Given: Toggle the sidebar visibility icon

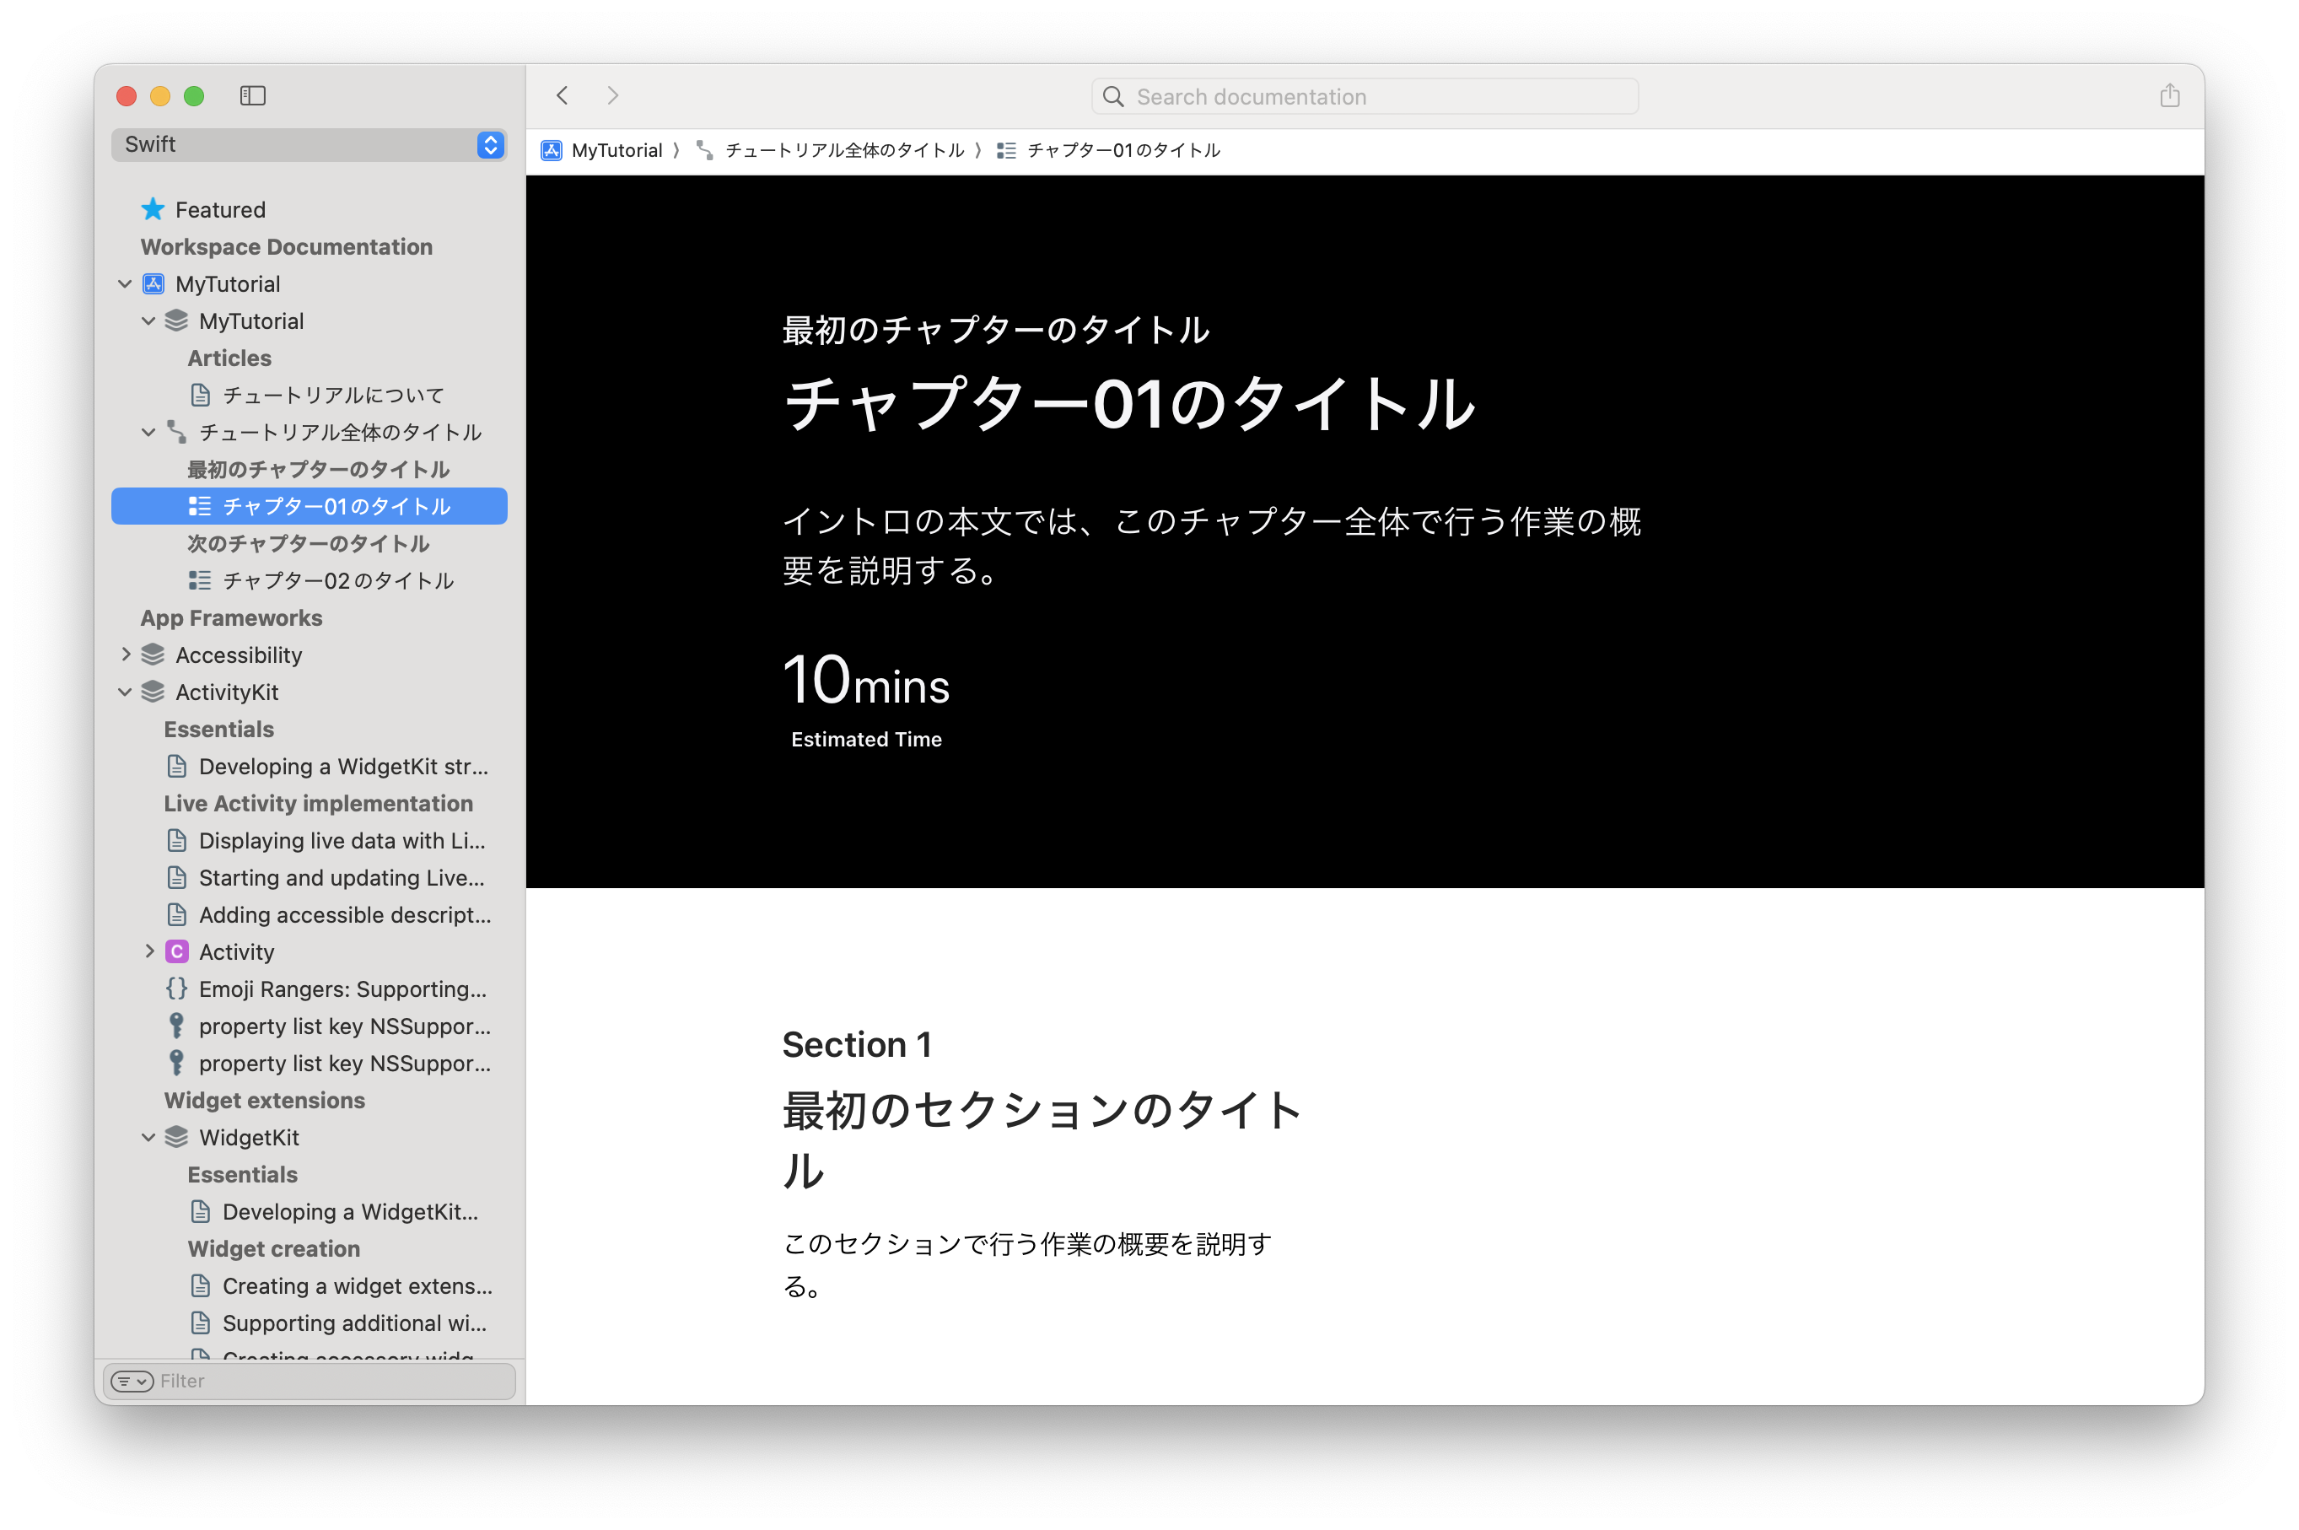Looking at the screenshot, I should pos(253,94).
